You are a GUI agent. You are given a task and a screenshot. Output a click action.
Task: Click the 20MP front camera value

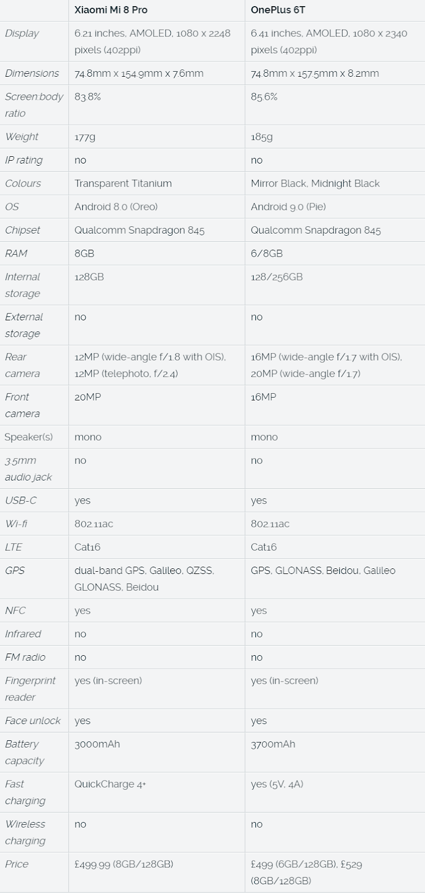click(87, 397)
